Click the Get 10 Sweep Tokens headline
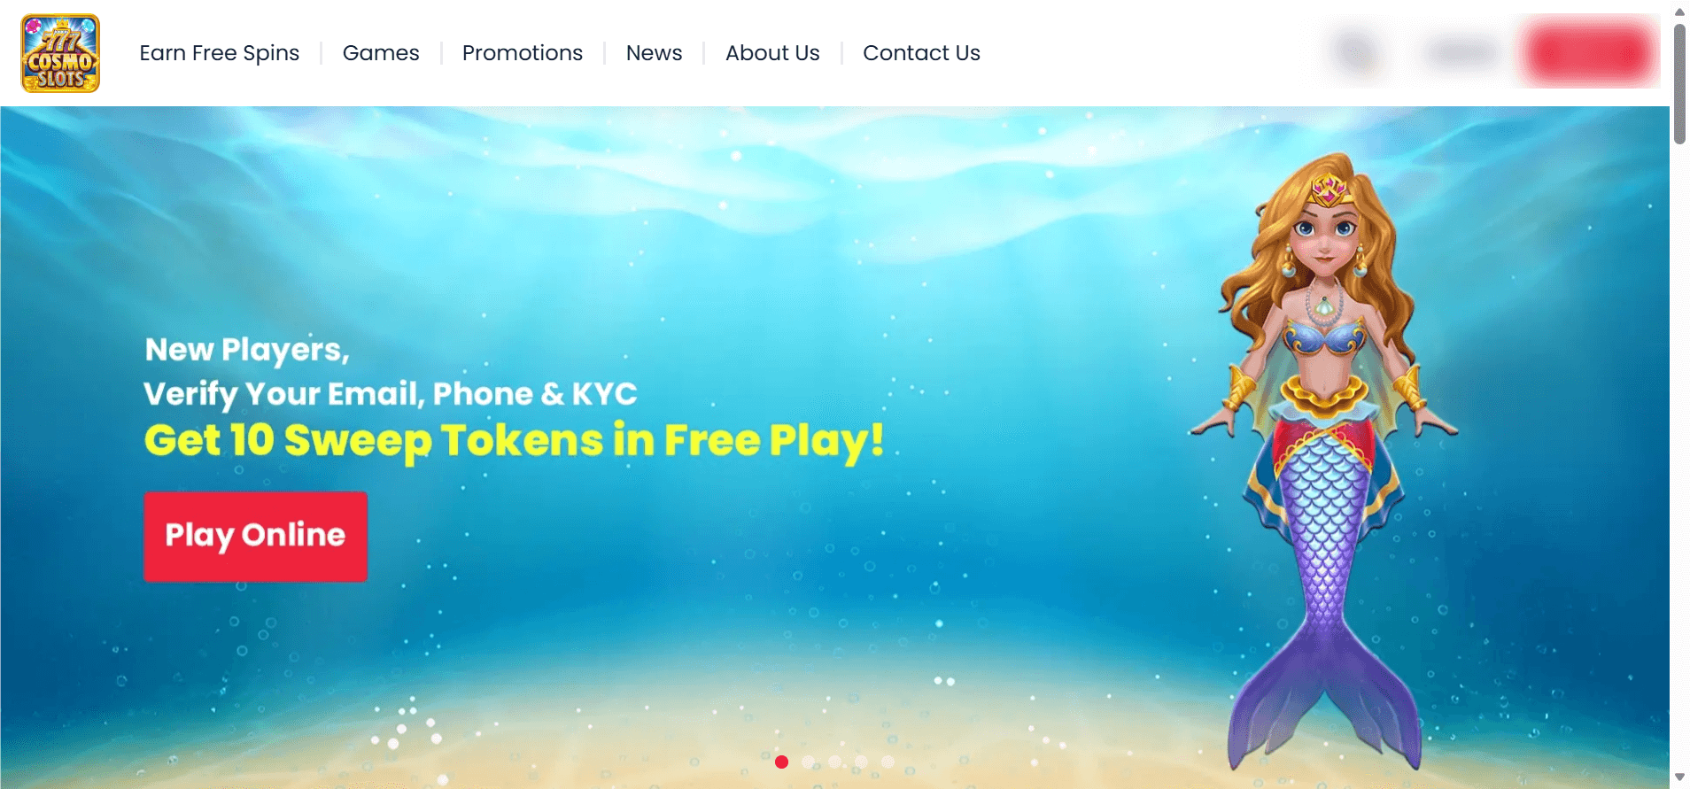Image resolution: width=1690 pixels, height=789 pixels. click(x=514, y=441)
